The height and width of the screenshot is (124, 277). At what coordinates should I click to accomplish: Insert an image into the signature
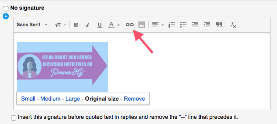click(142, 25)
